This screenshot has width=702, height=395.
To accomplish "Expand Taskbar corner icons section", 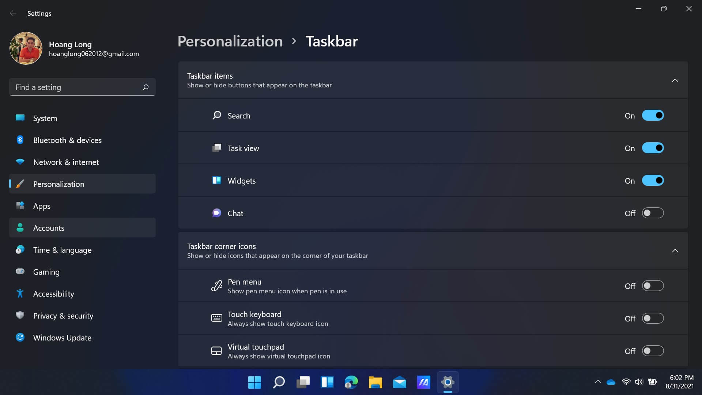I will (675, 250).
